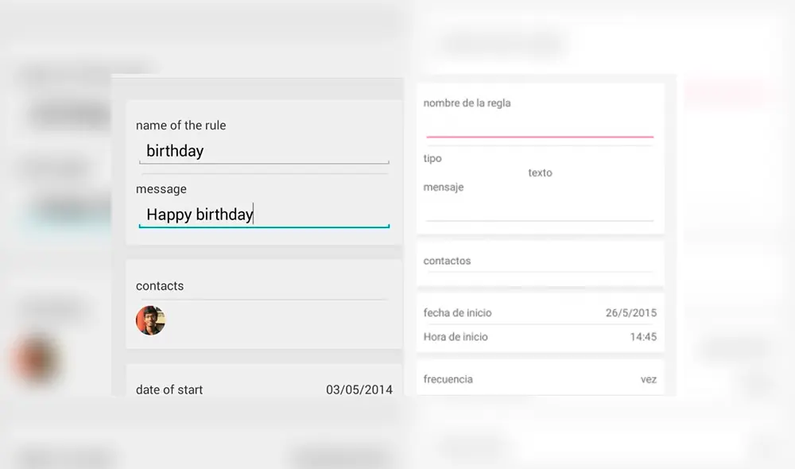Click the "Hora de inicio" label
This screenshot has height=469, width=795.
click(x=456, y=337)
